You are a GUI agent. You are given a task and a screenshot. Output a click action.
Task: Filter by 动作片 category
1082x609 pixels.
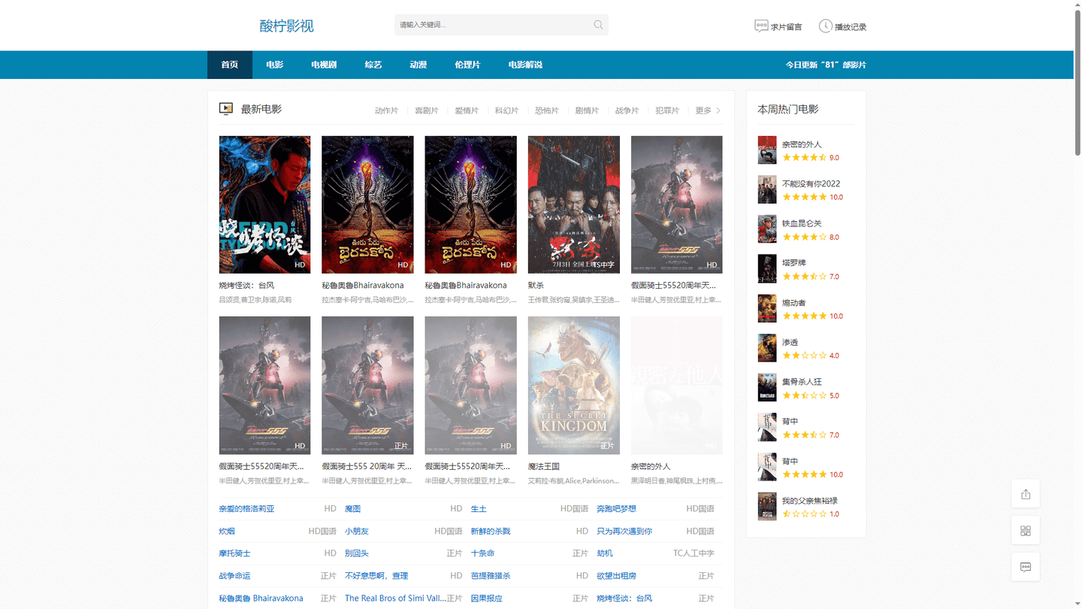click(386, 111)
